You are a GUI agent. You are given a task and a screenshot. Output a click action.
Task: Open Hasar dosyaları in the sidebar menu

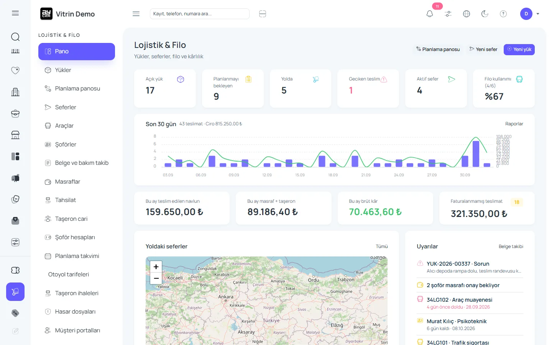click(x=77, y=312)
